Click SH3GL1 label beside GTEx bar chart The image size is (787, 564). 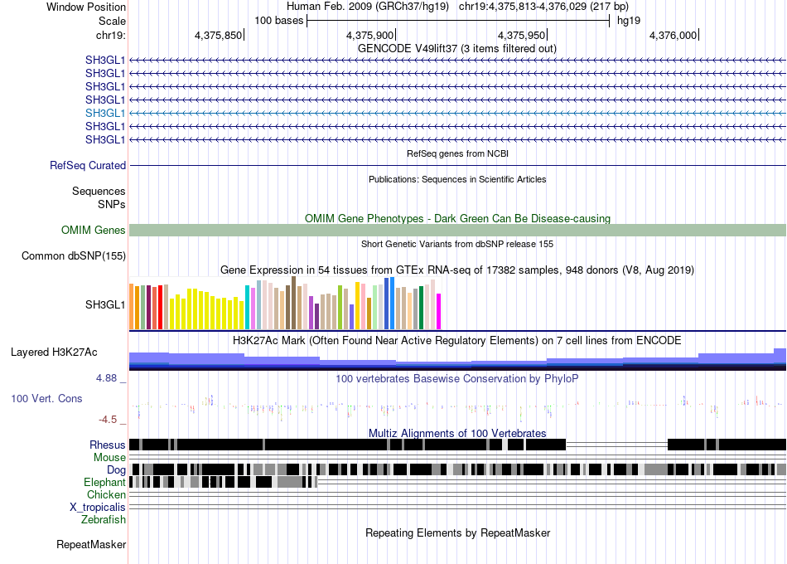(105, 304)
